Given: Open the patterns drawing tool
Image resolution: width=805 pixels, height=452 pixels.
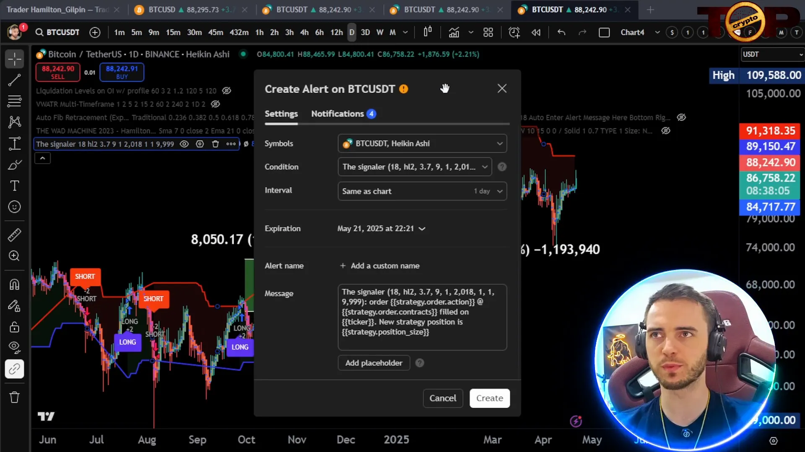Looking at the screenshot, I should click(x=14, y=122).
